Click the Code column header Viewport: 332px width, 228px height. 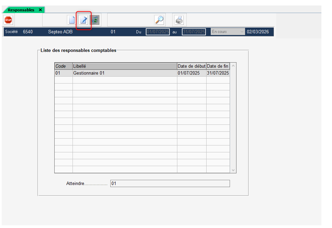[x=64, y=66]
